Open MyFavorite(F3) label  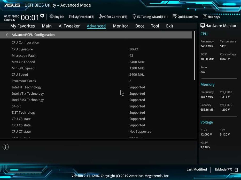tap(84, 17)
